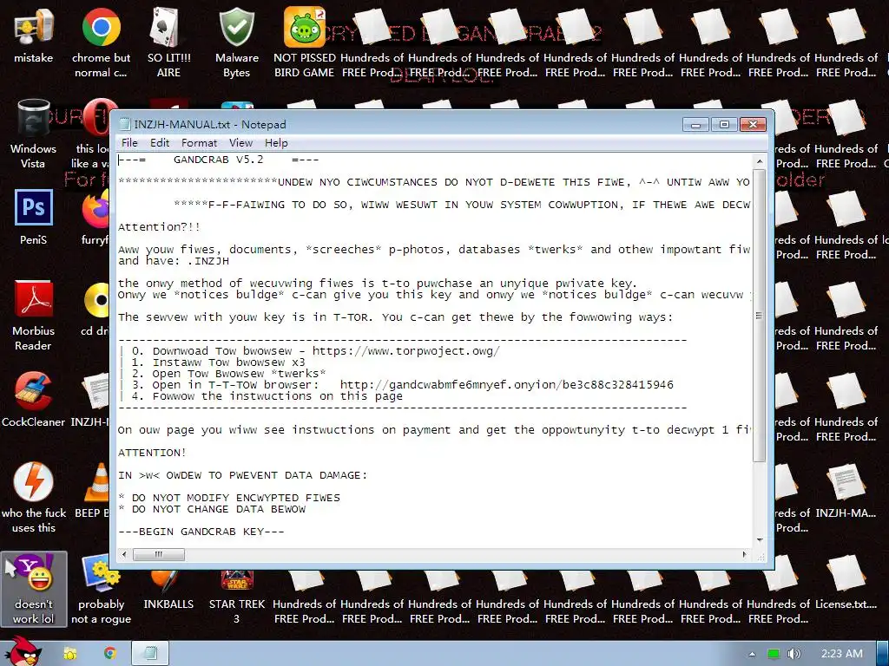Open 'probably not a rogue' gears icon
This screenshot has height=666, width=889.
101,589
